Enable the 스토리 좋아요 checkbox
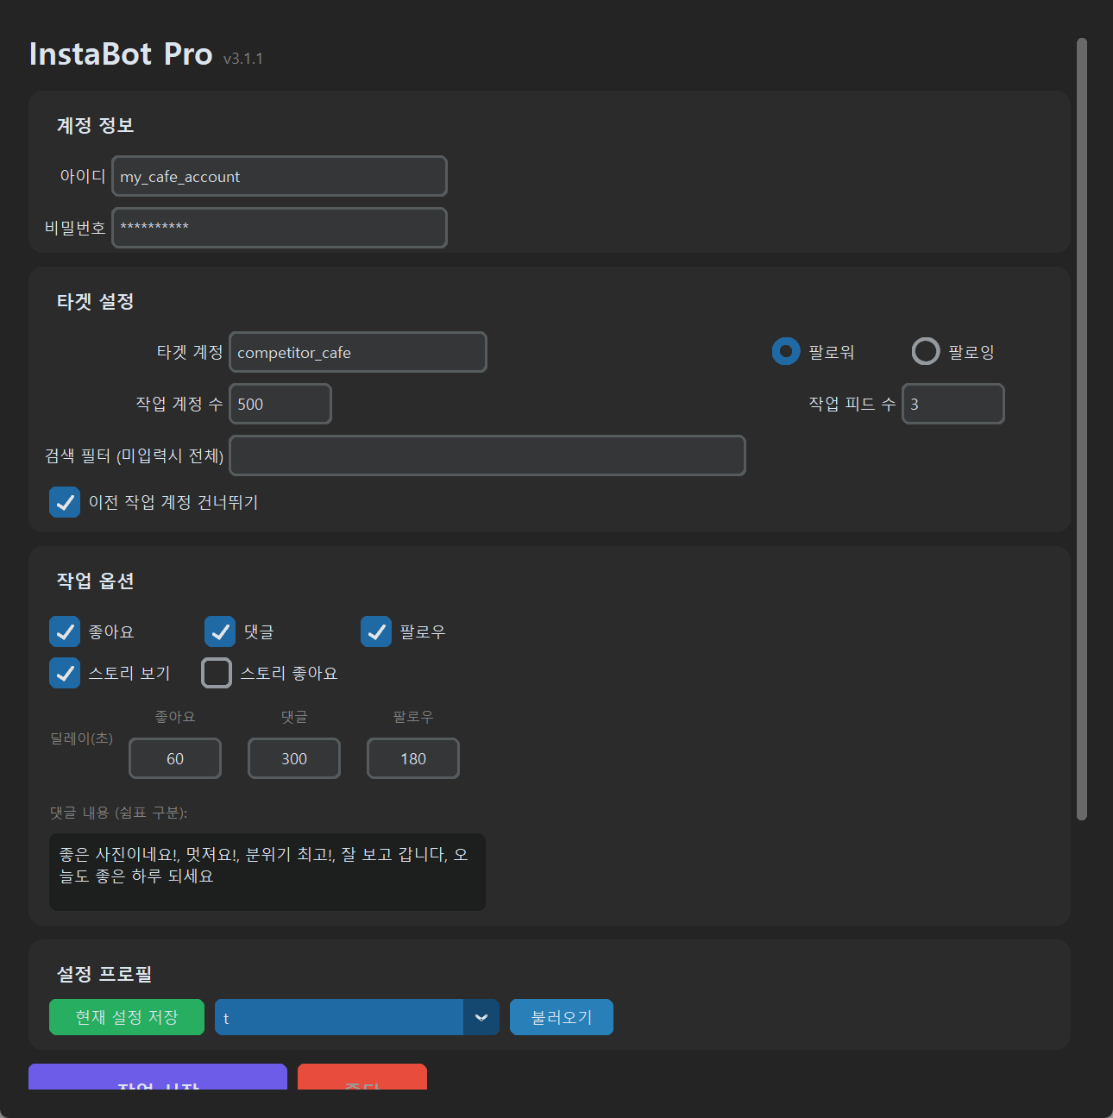The image size is (1113, 1118). point(217,673)
